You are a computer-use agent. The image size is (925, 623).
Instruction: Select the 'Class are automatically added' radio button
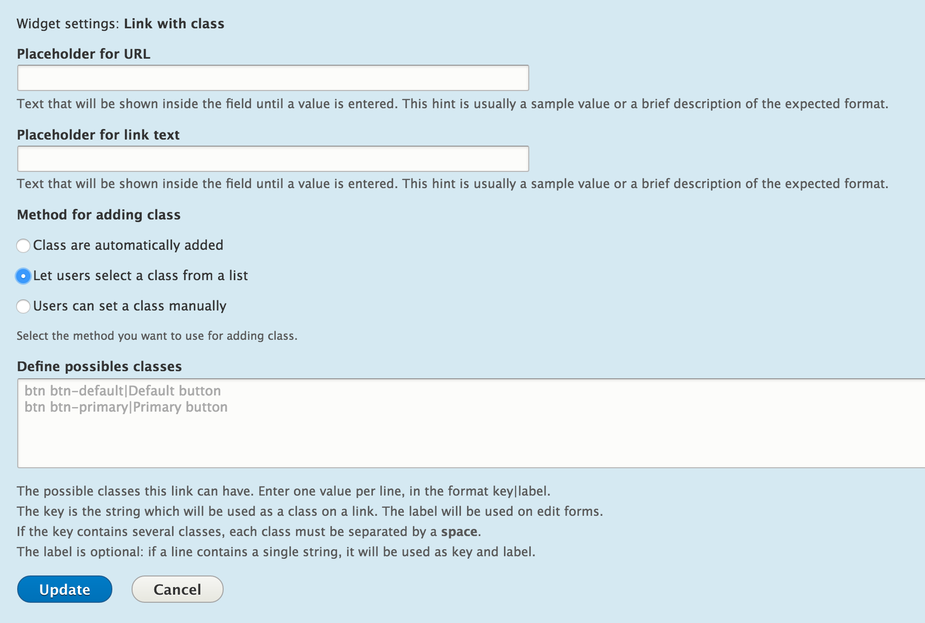[23, 246]
